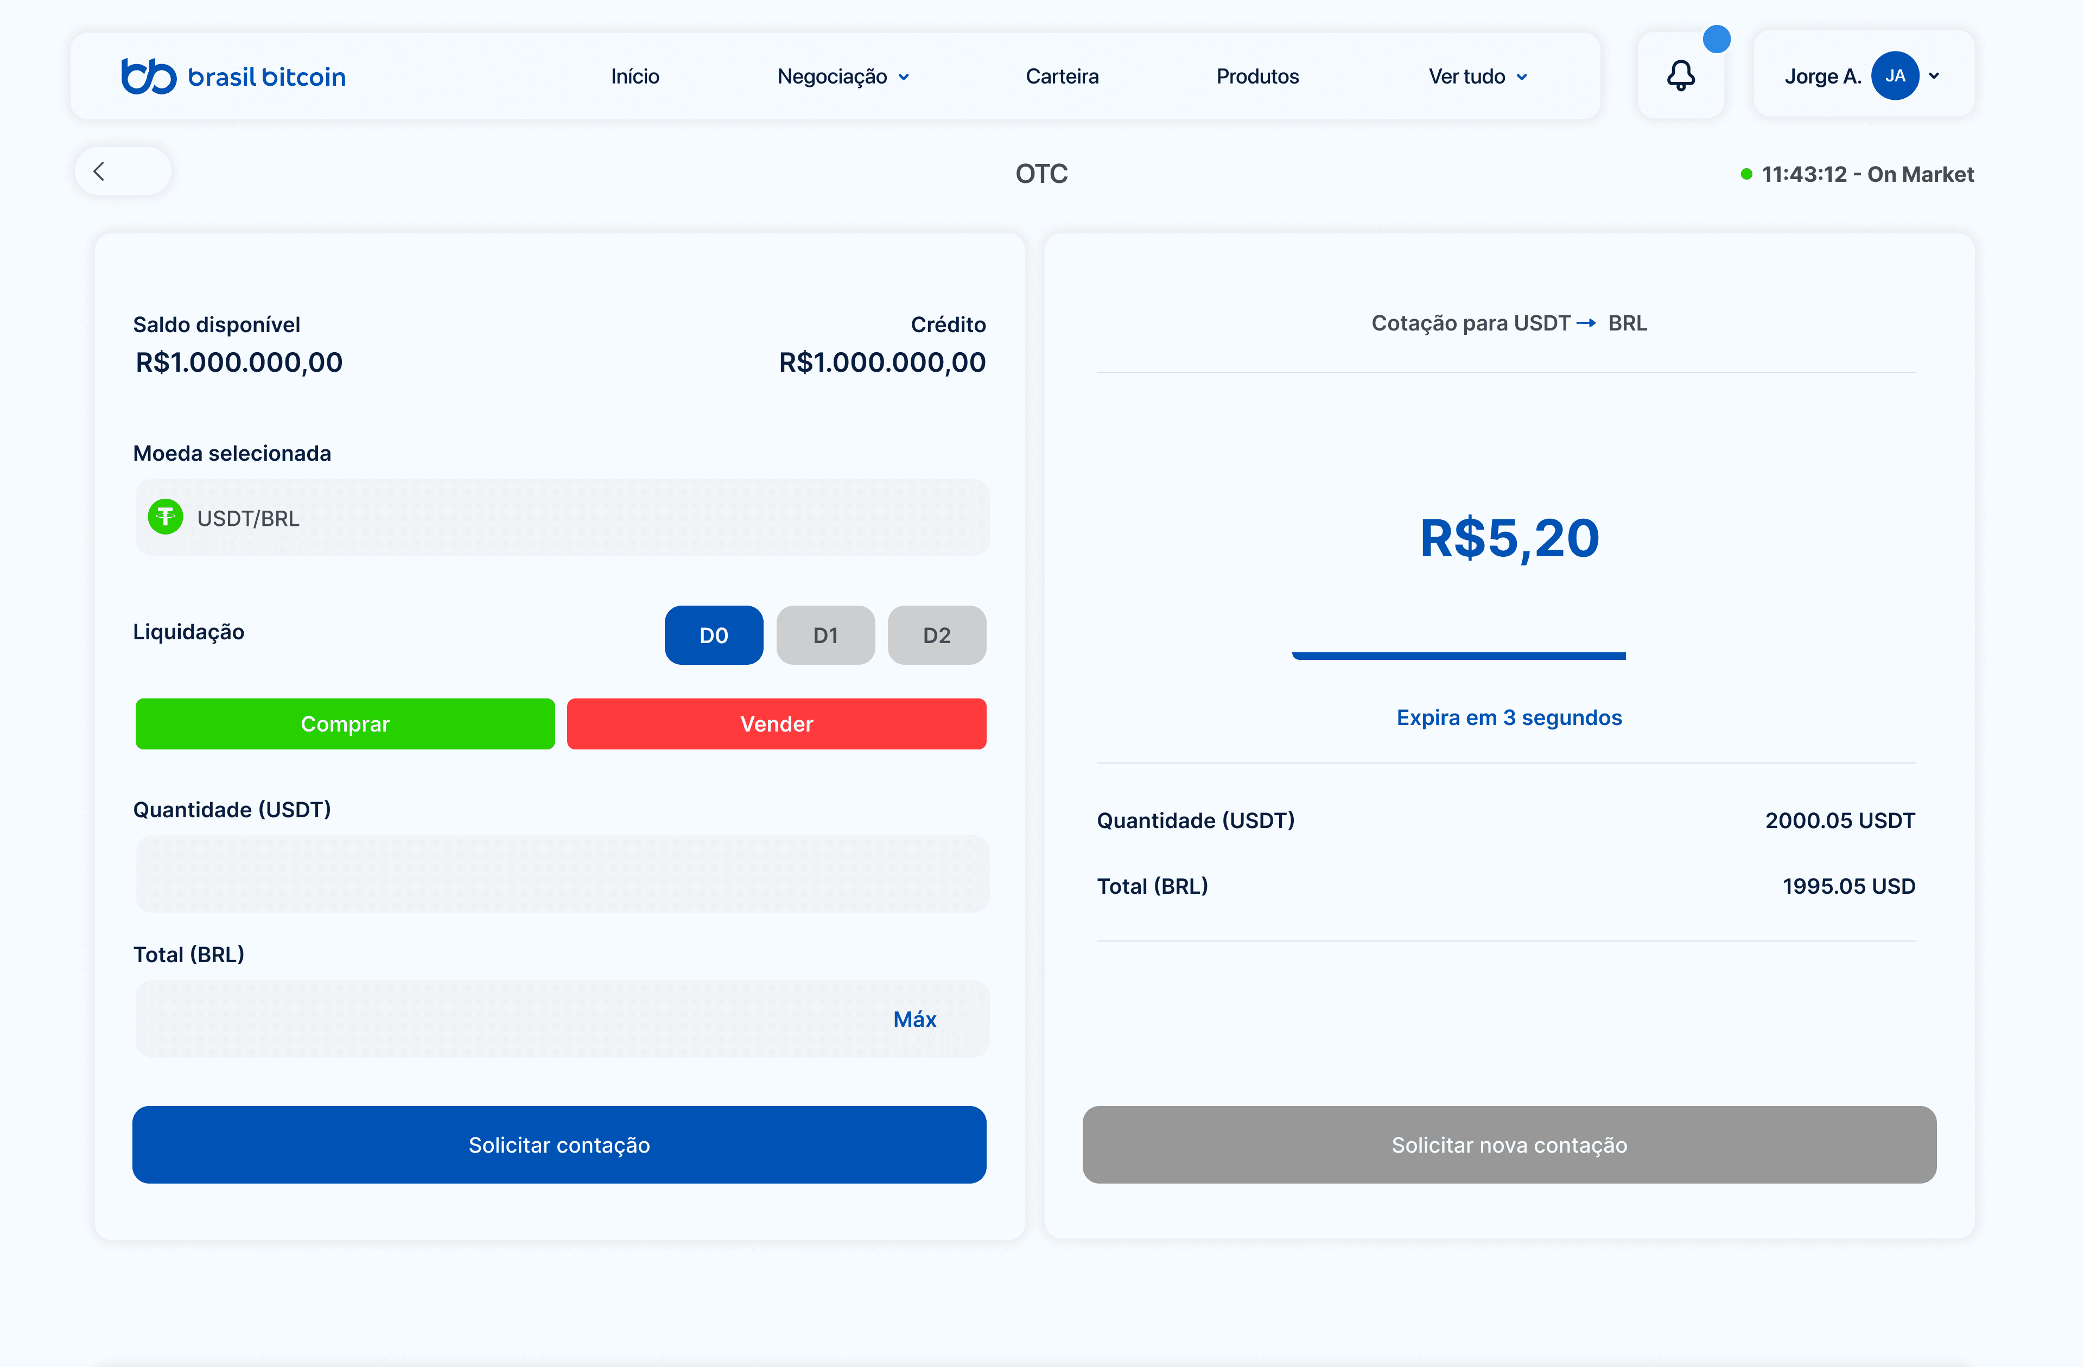Go to the Carteira page
2084x1367 pixels.
point(1062,77)
